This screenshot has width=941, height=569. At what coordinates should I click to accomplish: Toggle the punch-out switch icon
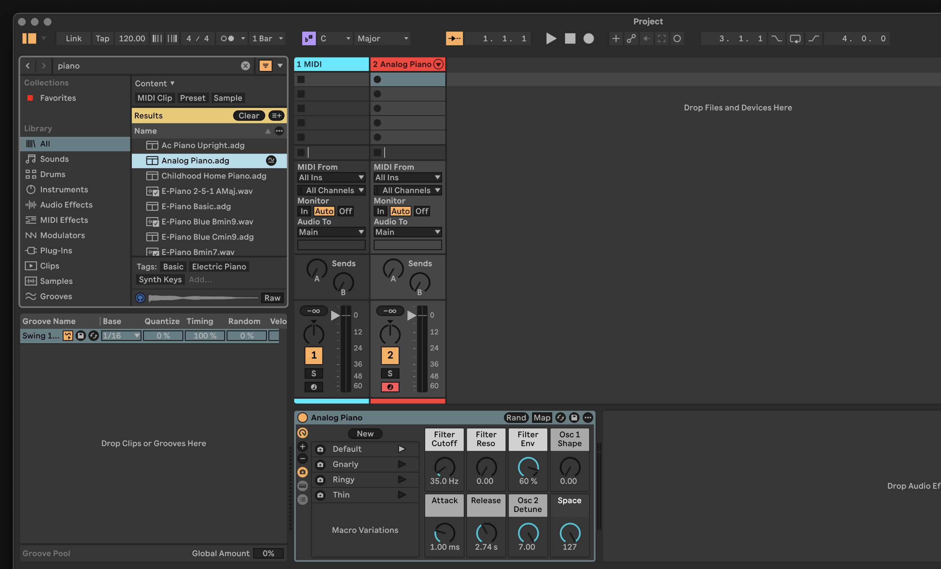813,39
